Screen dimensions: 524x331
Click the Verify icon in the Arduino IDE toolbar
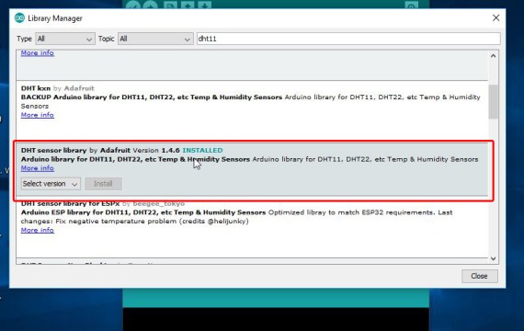[132, 5]
